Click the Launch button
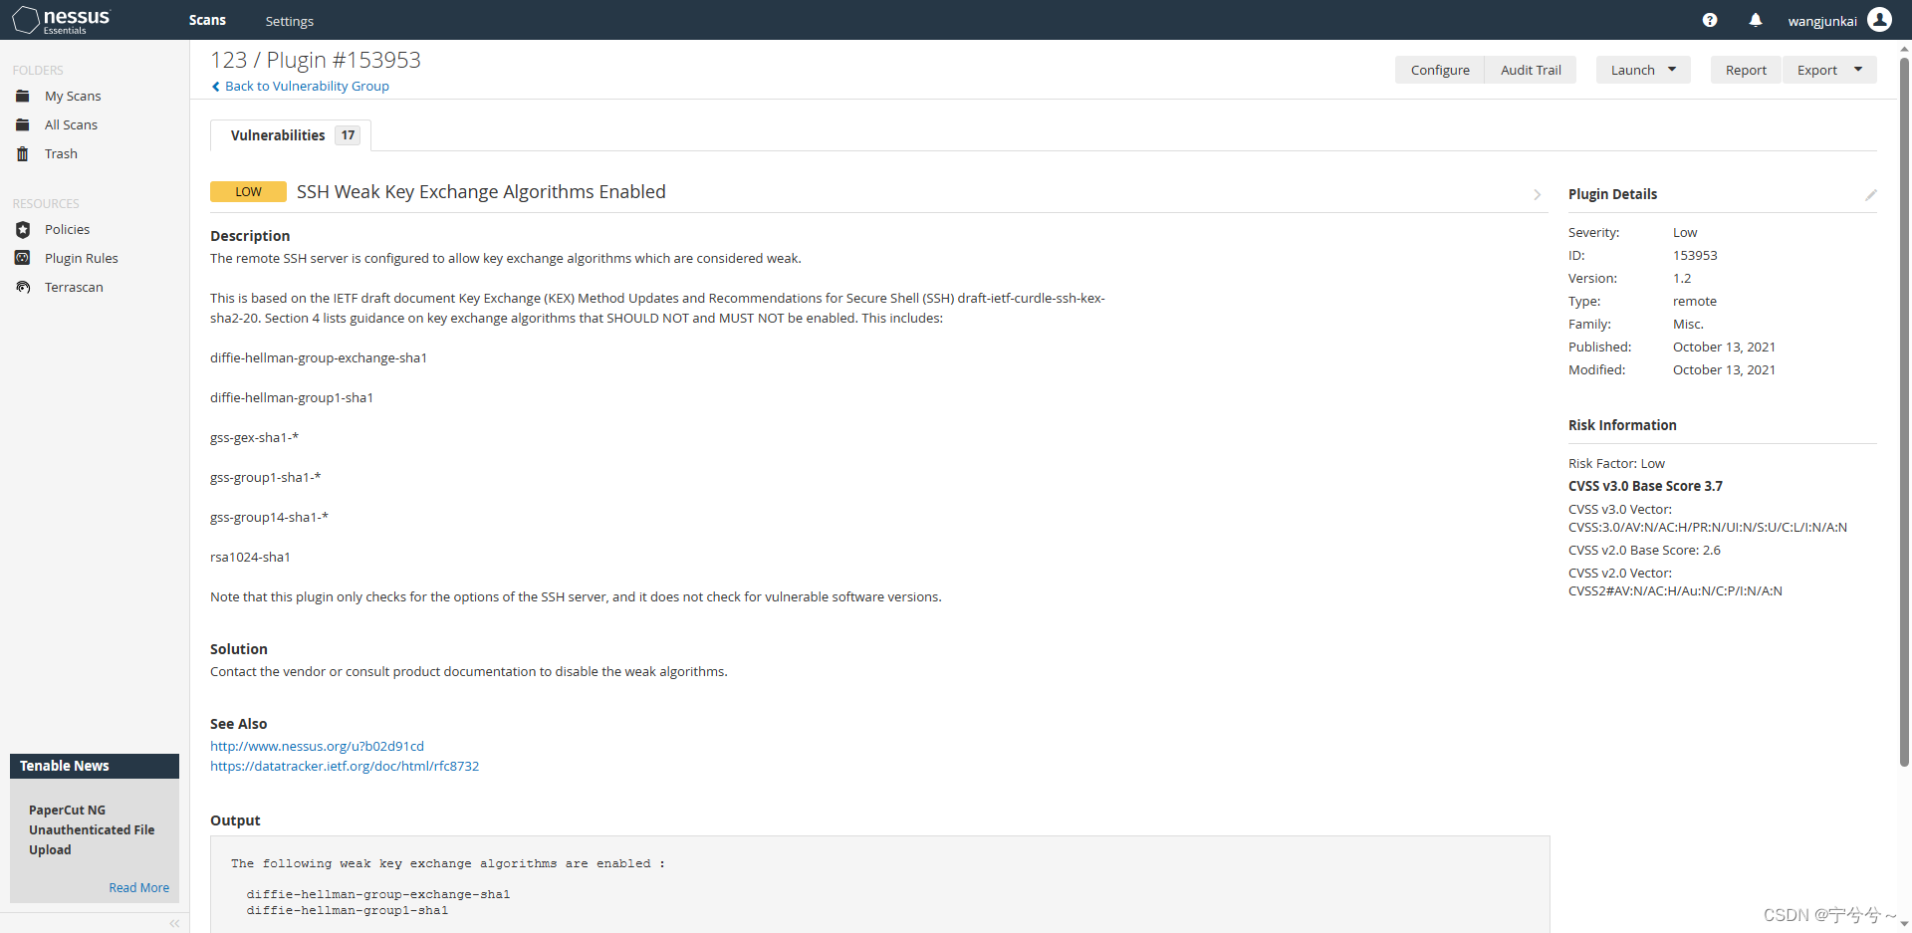The width and height of the screenshot is (1912, 933). 1633,70
